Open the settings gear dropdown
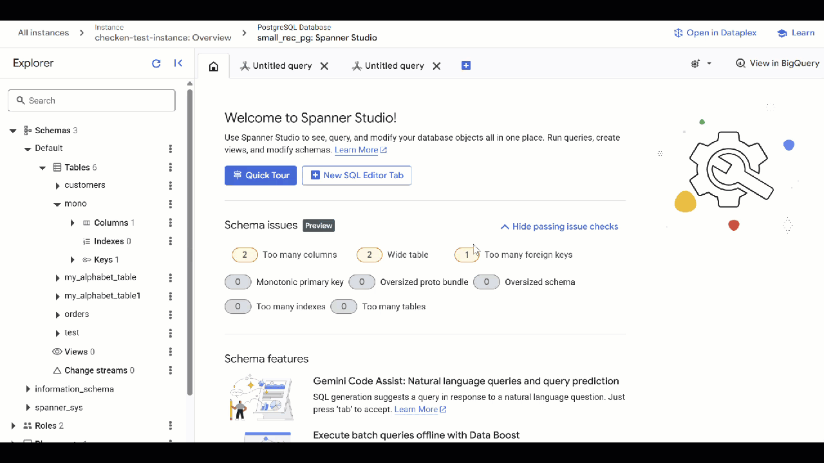 (701, 64)
